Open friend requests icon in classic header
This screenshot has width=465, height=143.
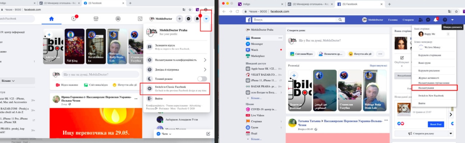421,20
